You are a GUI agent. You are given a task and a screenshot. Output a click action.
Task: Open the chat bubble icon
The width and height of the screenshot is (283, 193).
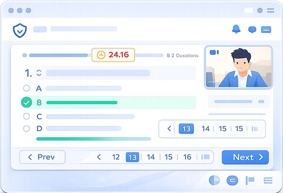[x=252, y=30]
